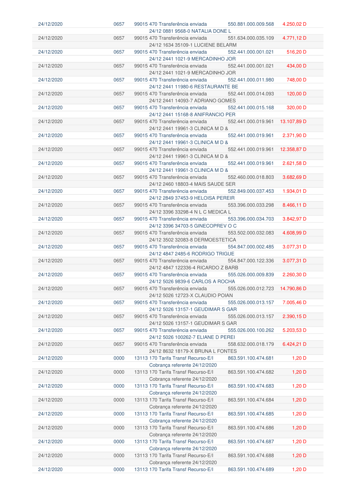Select the 6.424,21 D debit amount
Screen dimensions: 351x496
294,344
